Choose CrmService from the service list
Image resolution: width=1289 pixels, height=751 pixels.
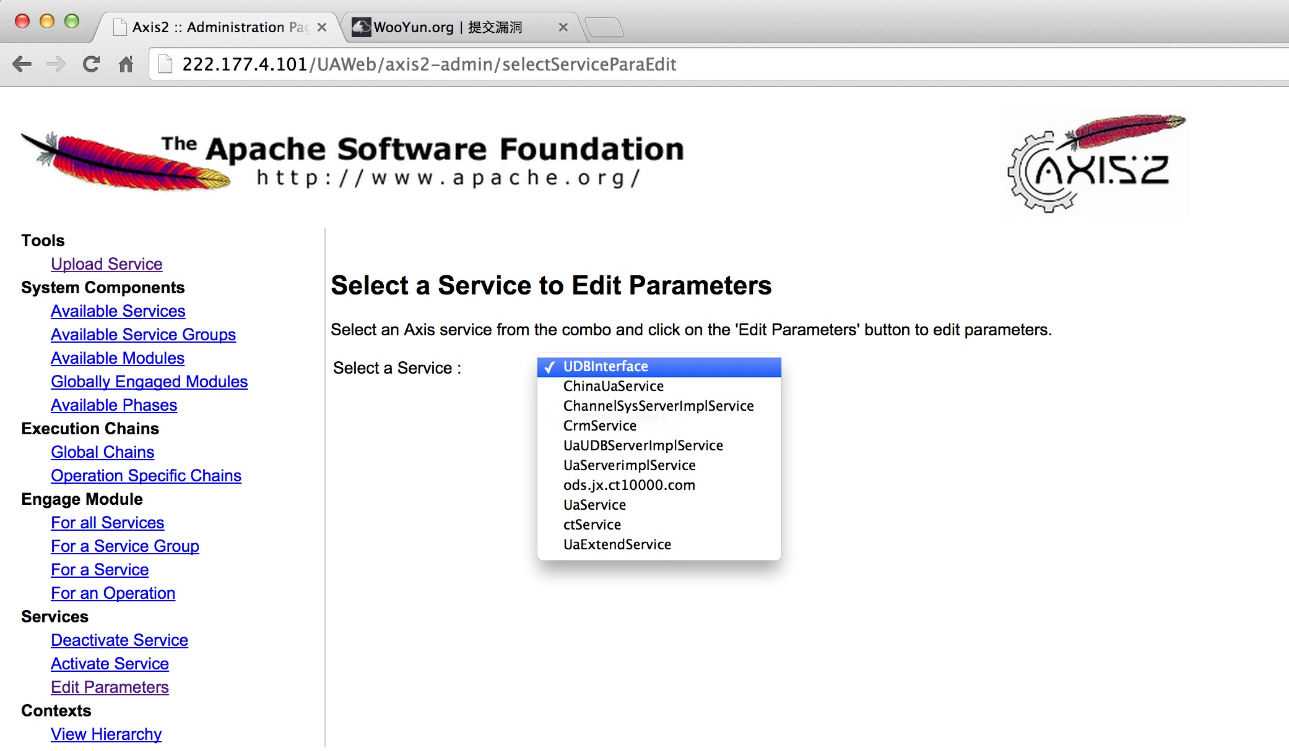(x=659, y=426)
